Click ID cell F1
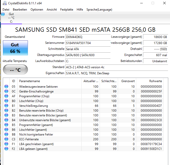Viewport: 170px width, 165px height. pyautogui.click(x=13, y=144)
